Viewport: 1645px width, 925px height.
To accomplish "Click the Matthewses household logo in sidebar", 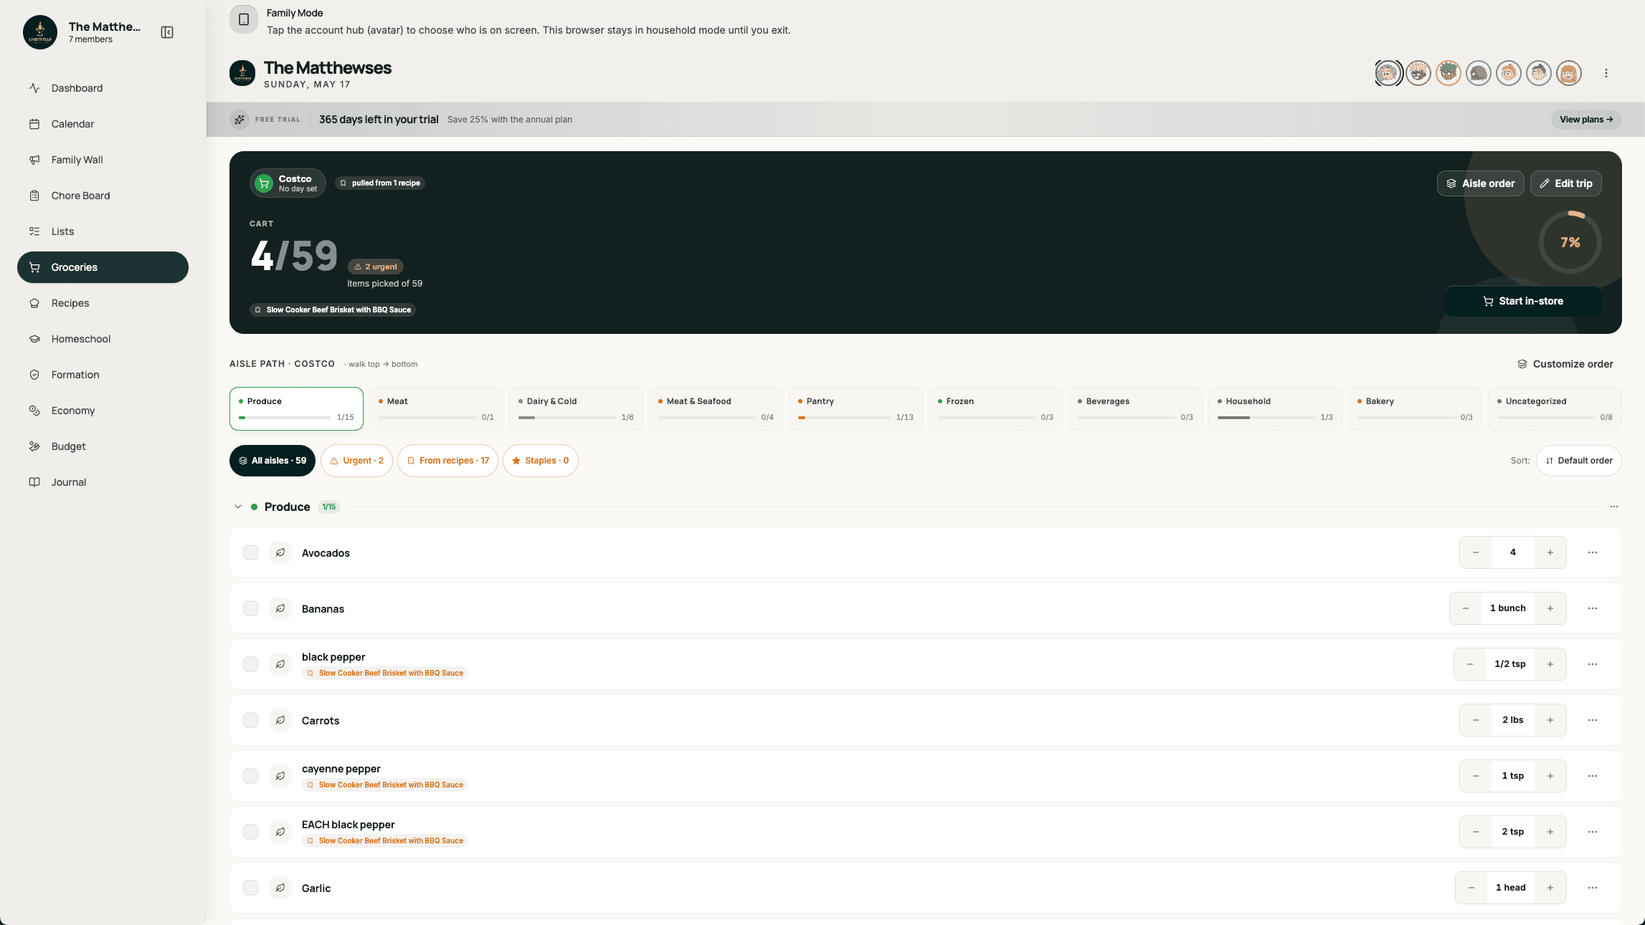I will pyautogui.click(x=40, y=32).
